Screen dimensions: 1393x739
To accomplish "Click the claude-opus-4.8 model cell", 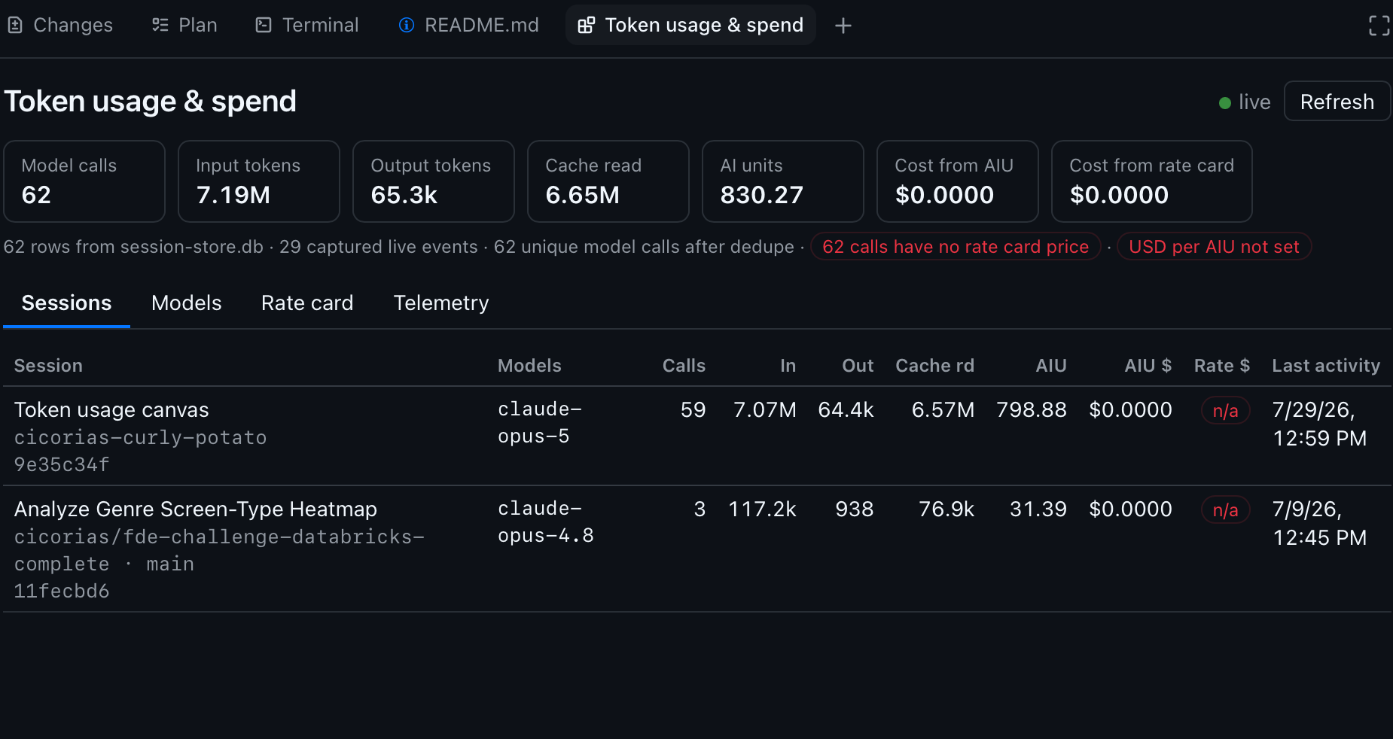I will (546, 522).
